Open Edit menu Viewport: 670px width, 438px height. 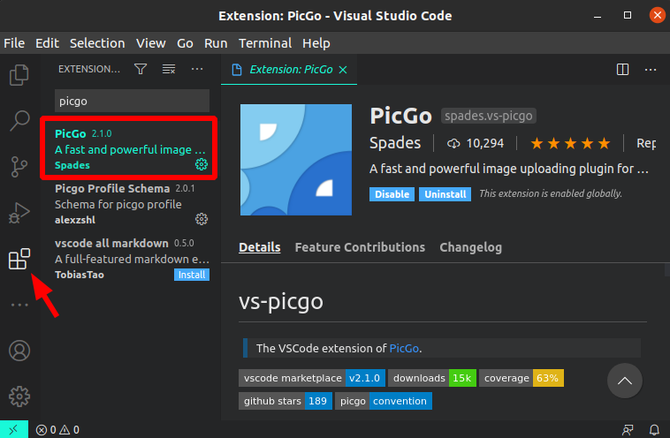click(x=47, y=43)
